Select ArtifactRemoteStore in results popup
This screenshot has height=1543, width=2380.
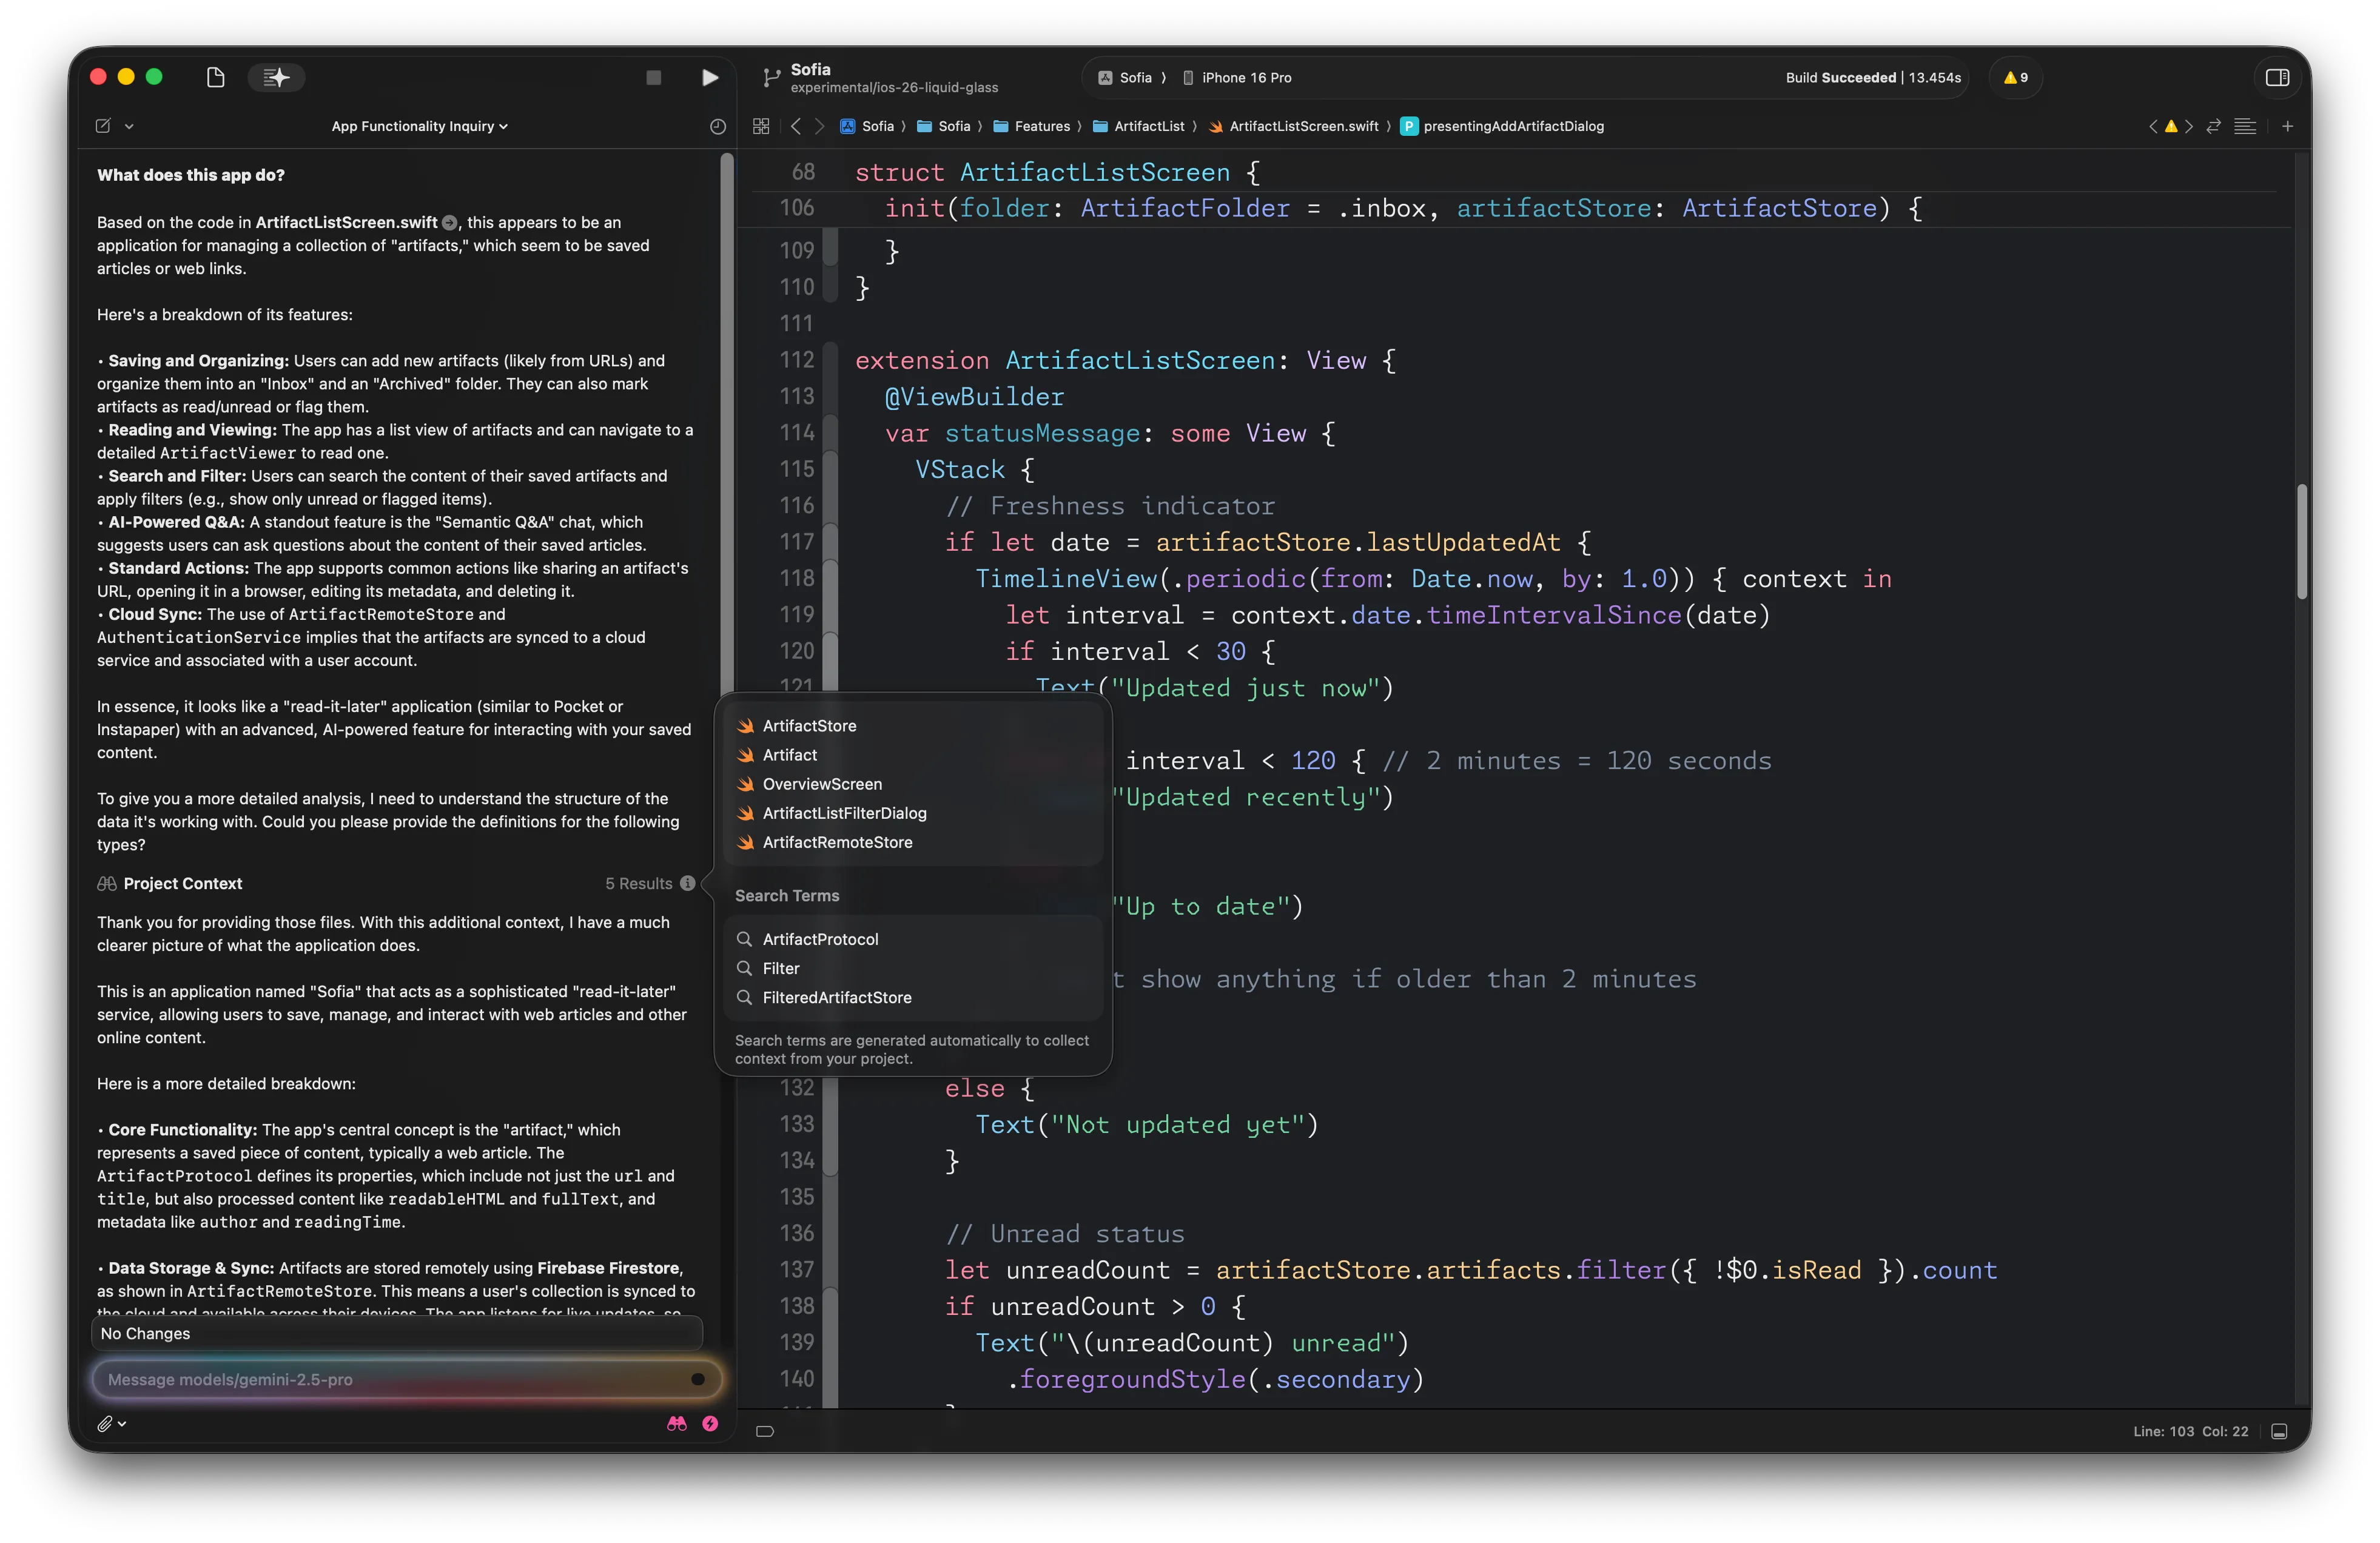[837, 842]
